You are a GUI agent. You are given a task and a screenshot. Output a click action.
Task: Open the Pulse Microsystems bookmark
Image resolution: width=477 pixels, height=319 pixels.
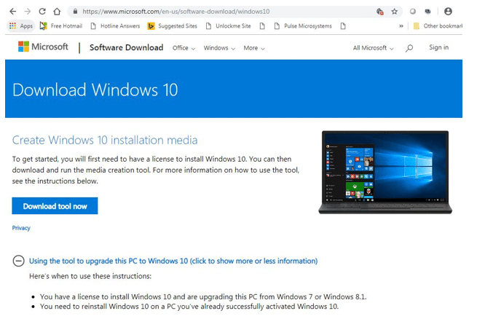(x=303, y=26)
